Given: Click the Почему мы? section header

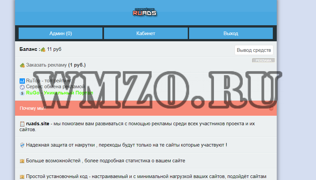Looking at the screenshot, I should (146, 108).
